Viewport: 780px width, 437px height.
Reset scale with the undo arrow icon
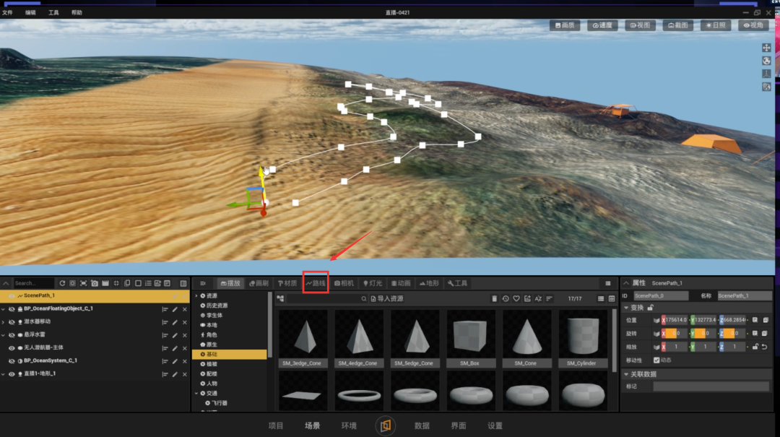pos(765,347)
